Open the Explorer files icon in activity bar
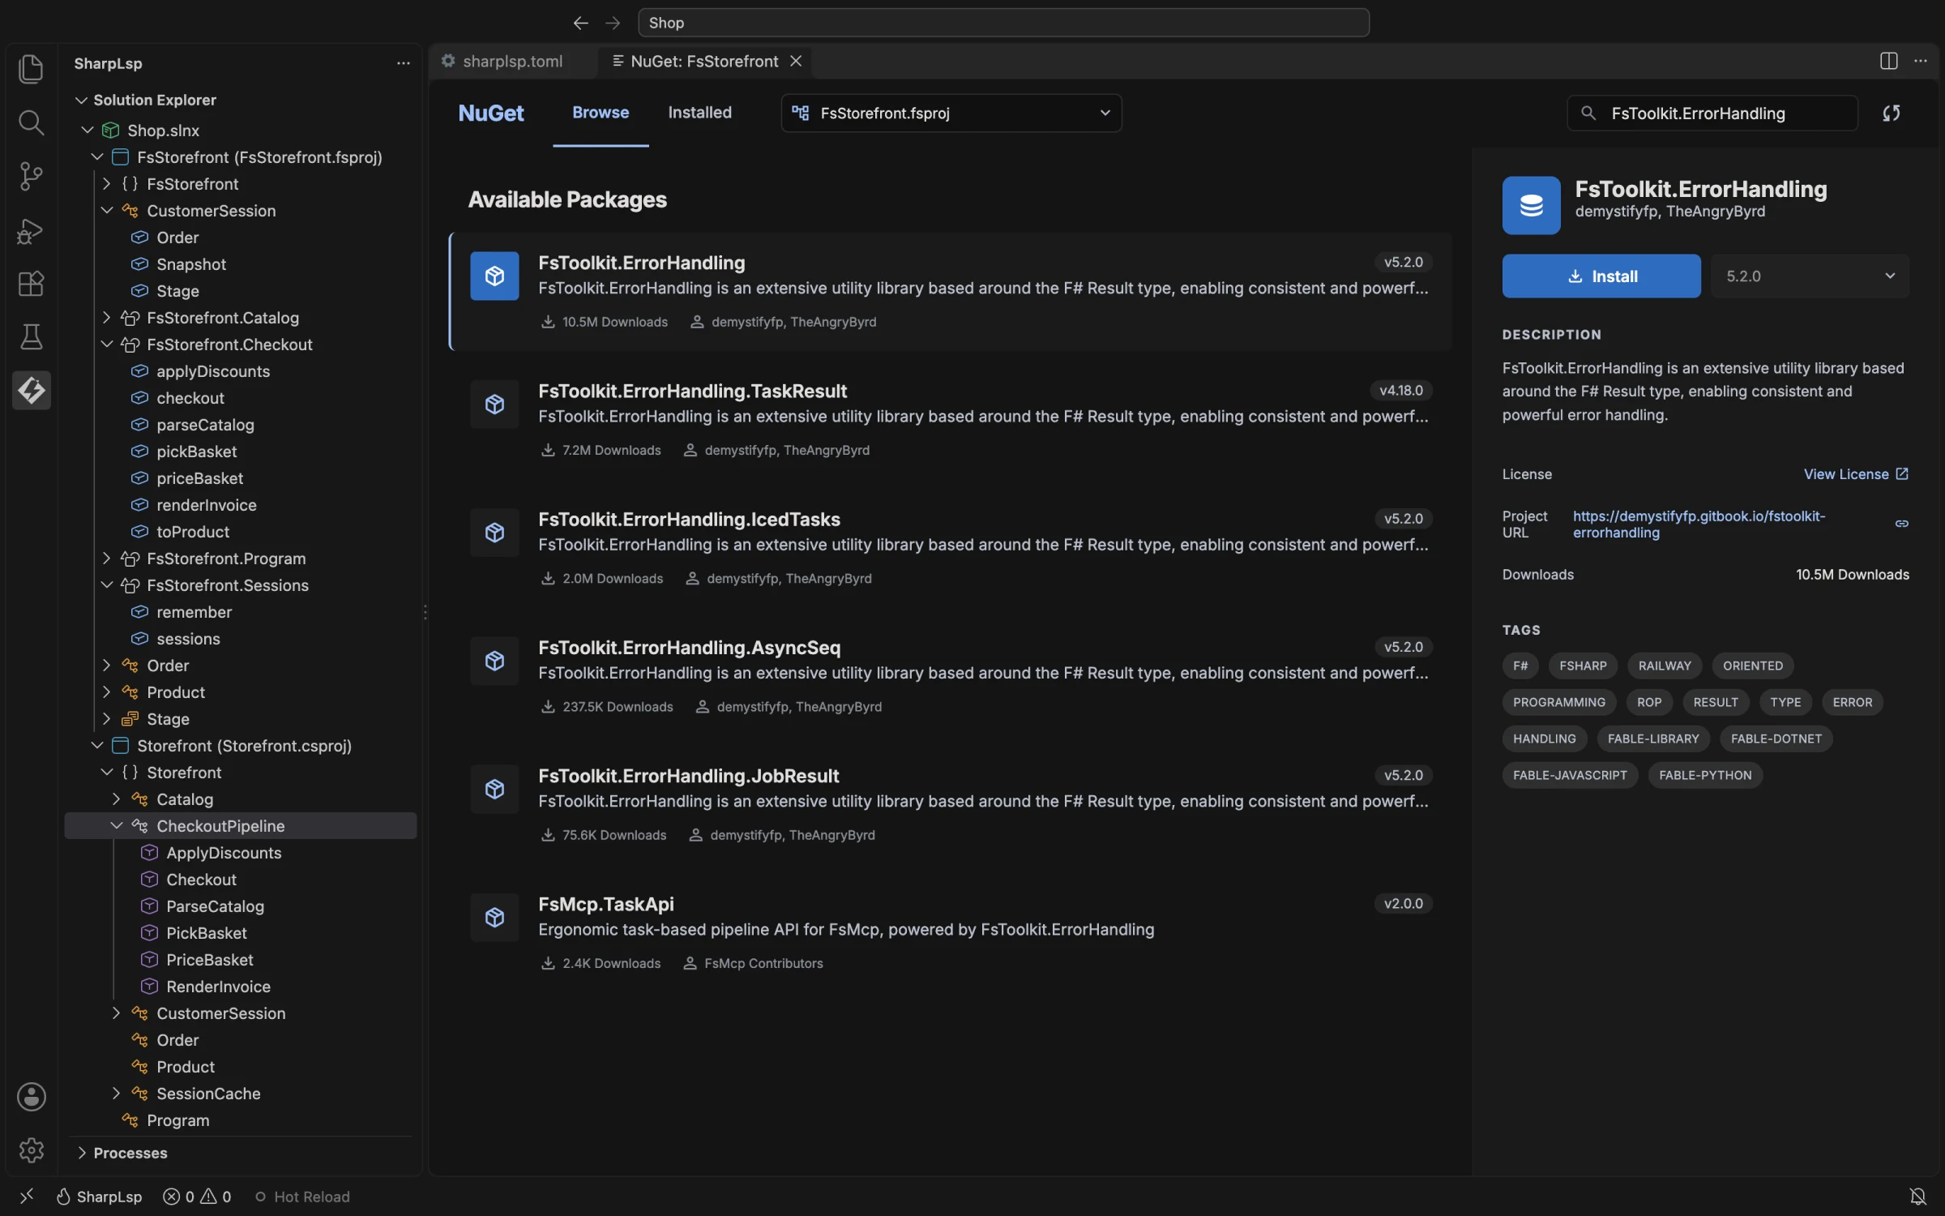 point(31,69)
